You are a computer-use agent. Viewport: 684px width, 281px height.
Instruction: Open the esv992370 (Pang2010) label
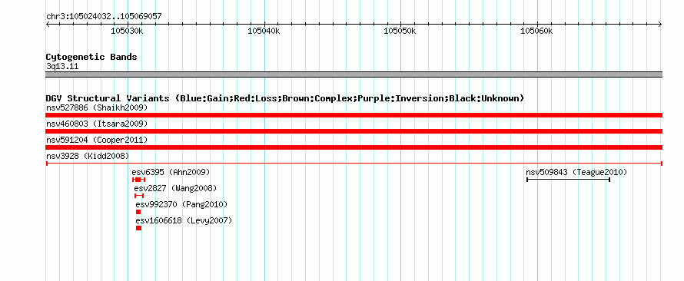coord(182,204)
